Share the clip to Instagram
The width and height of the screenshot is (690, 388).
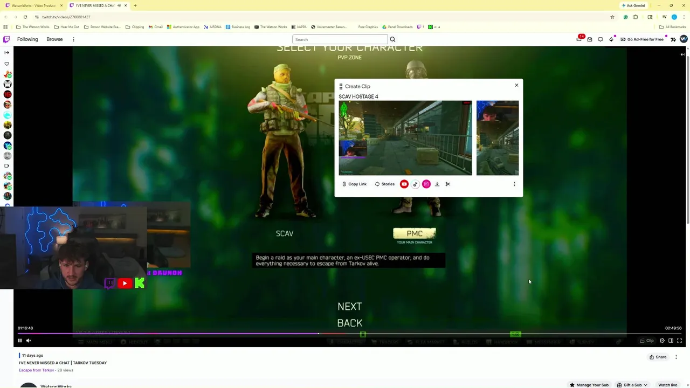pos(426,184)
